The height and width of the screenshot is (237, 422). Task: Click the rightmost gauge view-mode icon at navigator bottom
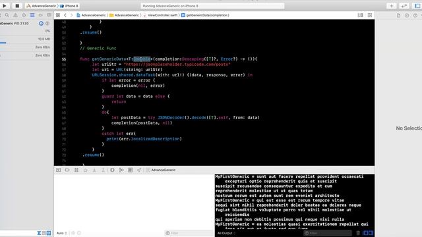(49, 233)
